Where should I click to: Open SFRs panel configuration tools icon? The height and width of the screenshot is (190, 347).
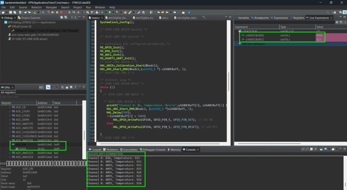[62, 87]
